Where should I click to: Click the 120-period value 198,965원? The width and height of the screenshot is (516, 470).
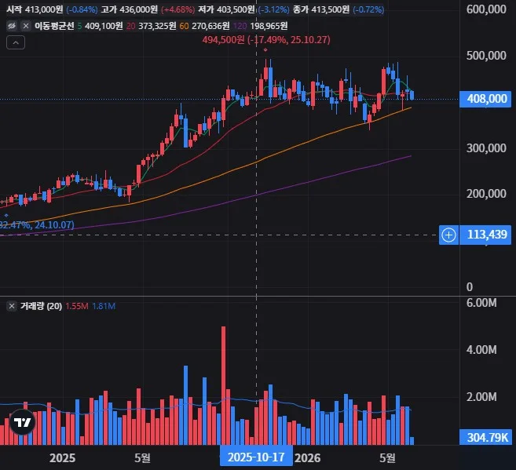pyautogui.click(x=269, y=26)
